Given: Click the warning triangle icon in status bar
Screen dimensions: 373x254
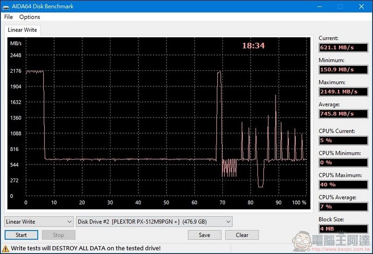Looking at the screenshot, I should 5,248.
